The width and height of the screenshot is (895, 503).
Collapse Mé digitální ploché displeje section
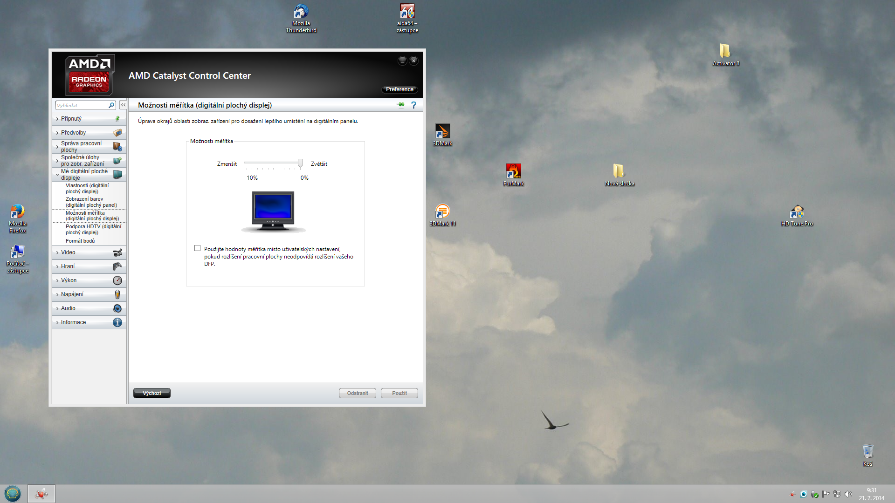[x=84, y=175]
